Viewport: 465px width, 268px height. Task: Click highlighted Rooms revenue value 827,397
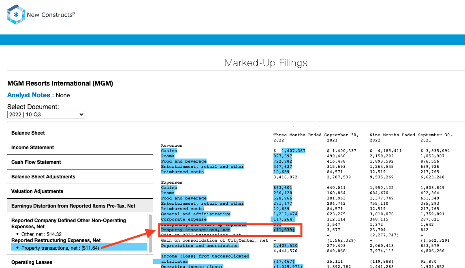pyautogui.click(x=283, y=156)
